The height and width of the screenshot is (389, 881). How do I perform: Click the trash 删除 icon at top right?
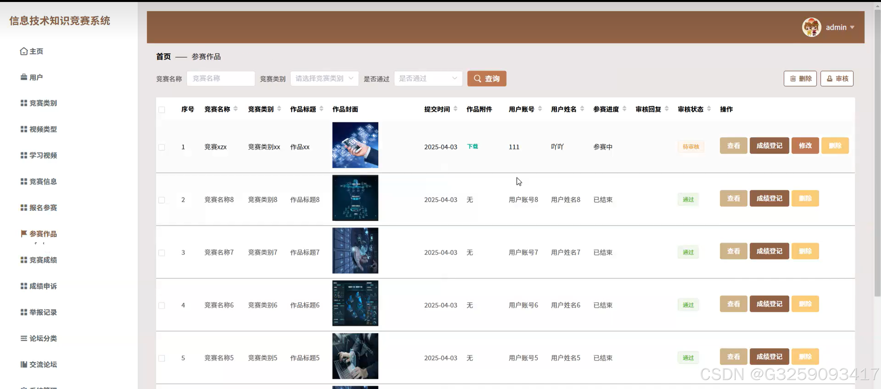[794, 78]
